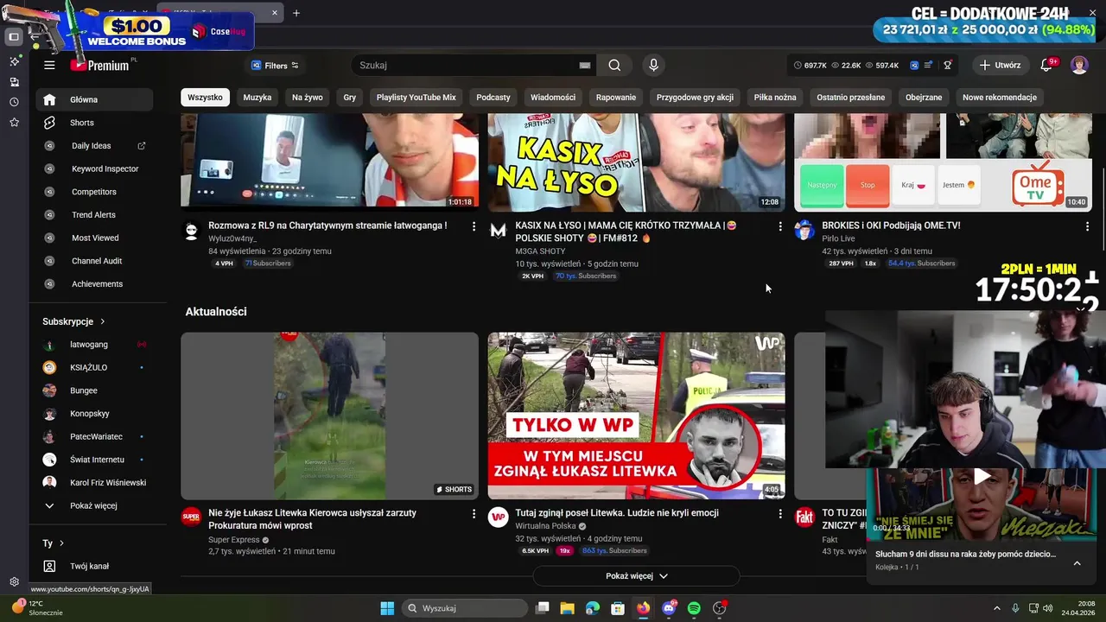Open options menu for Tutaj zginął poseł video
The width and height of the screenshot is (1106, 622).
pos(780,514)
